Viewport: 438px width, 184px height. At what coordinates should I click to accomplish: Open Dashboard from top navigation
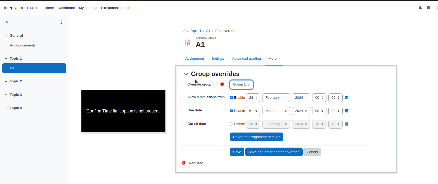[x=66, y=8]
